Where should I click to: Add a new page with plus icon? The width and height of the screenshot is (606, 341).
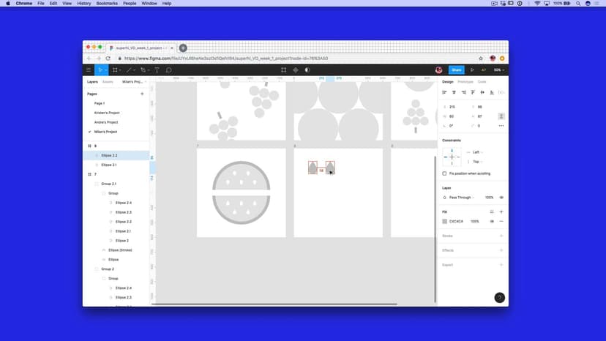pyautogui.click(x=142, y=94)
